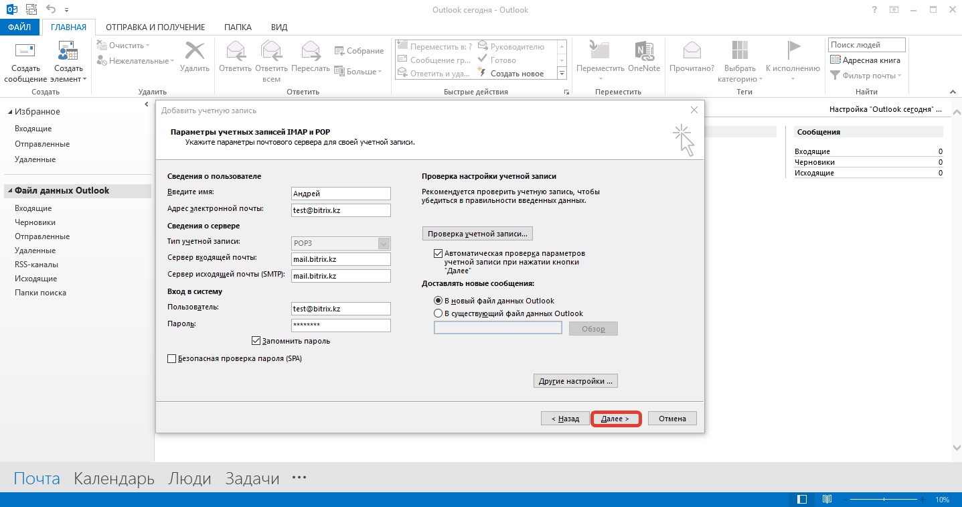The image size is (962, 507).
Task: Select 'В новый файл данных Outlook' radio
Action: pyautogui.click(x=438, y=301)
